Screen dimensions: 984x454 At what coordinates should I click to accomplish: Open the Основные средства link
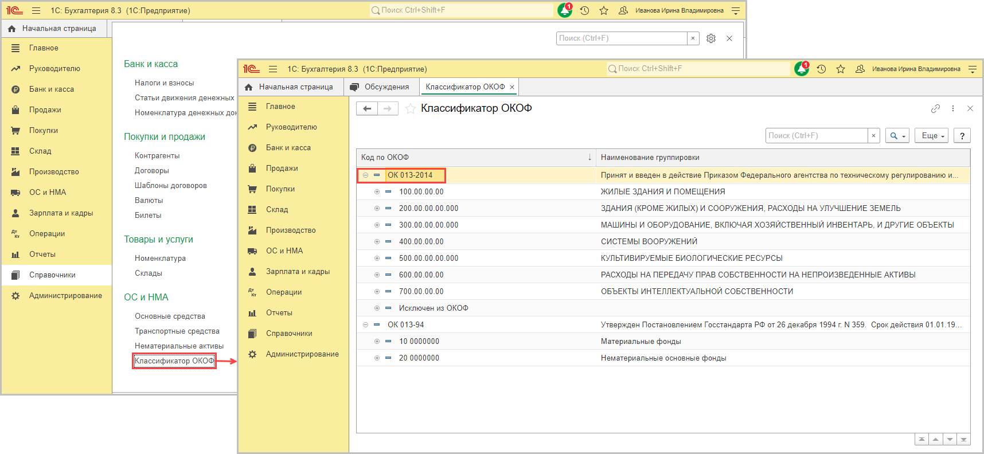(x=170, y=316)
